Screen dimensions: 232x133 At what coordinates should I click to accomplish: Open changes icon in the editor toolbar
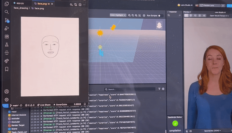pyautogui.click(x=76, y=5)
